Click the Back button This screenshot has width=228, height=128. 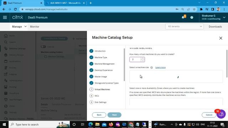pyautogui.click(x=99, y=115)
